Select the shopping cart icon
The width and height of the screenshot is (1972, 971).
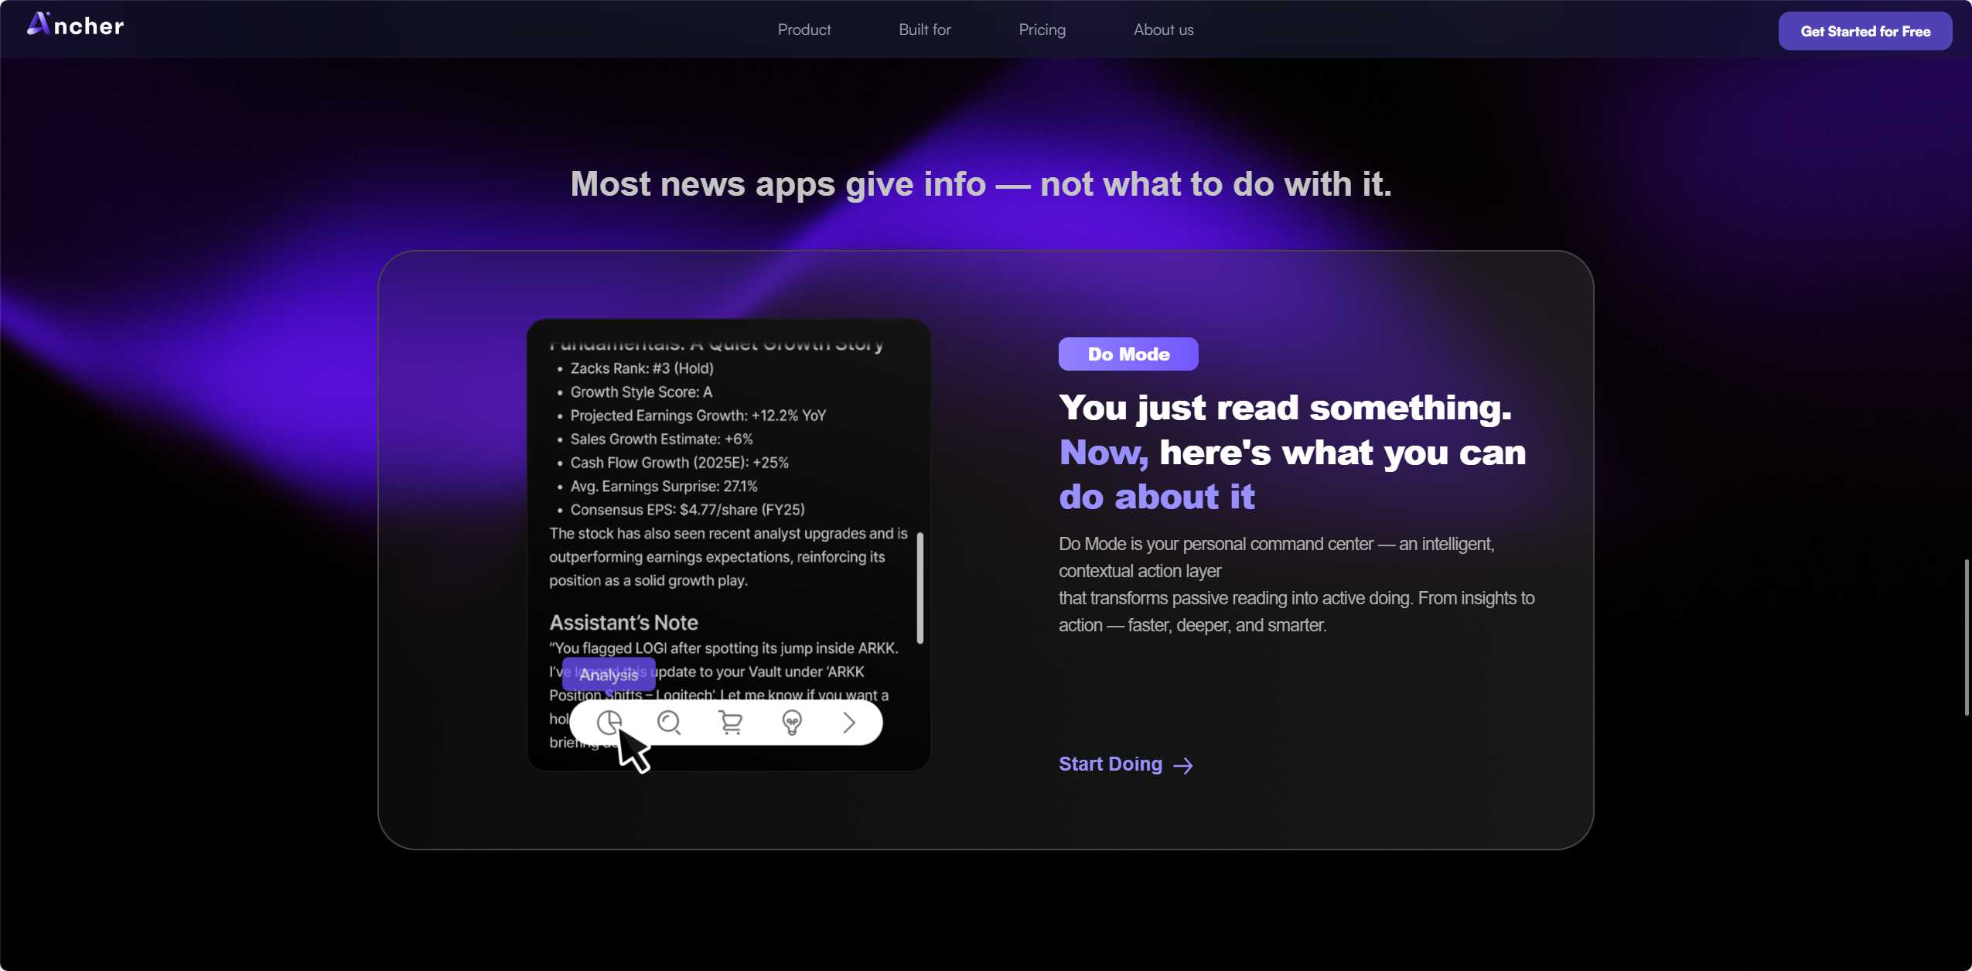coord(731,723)
